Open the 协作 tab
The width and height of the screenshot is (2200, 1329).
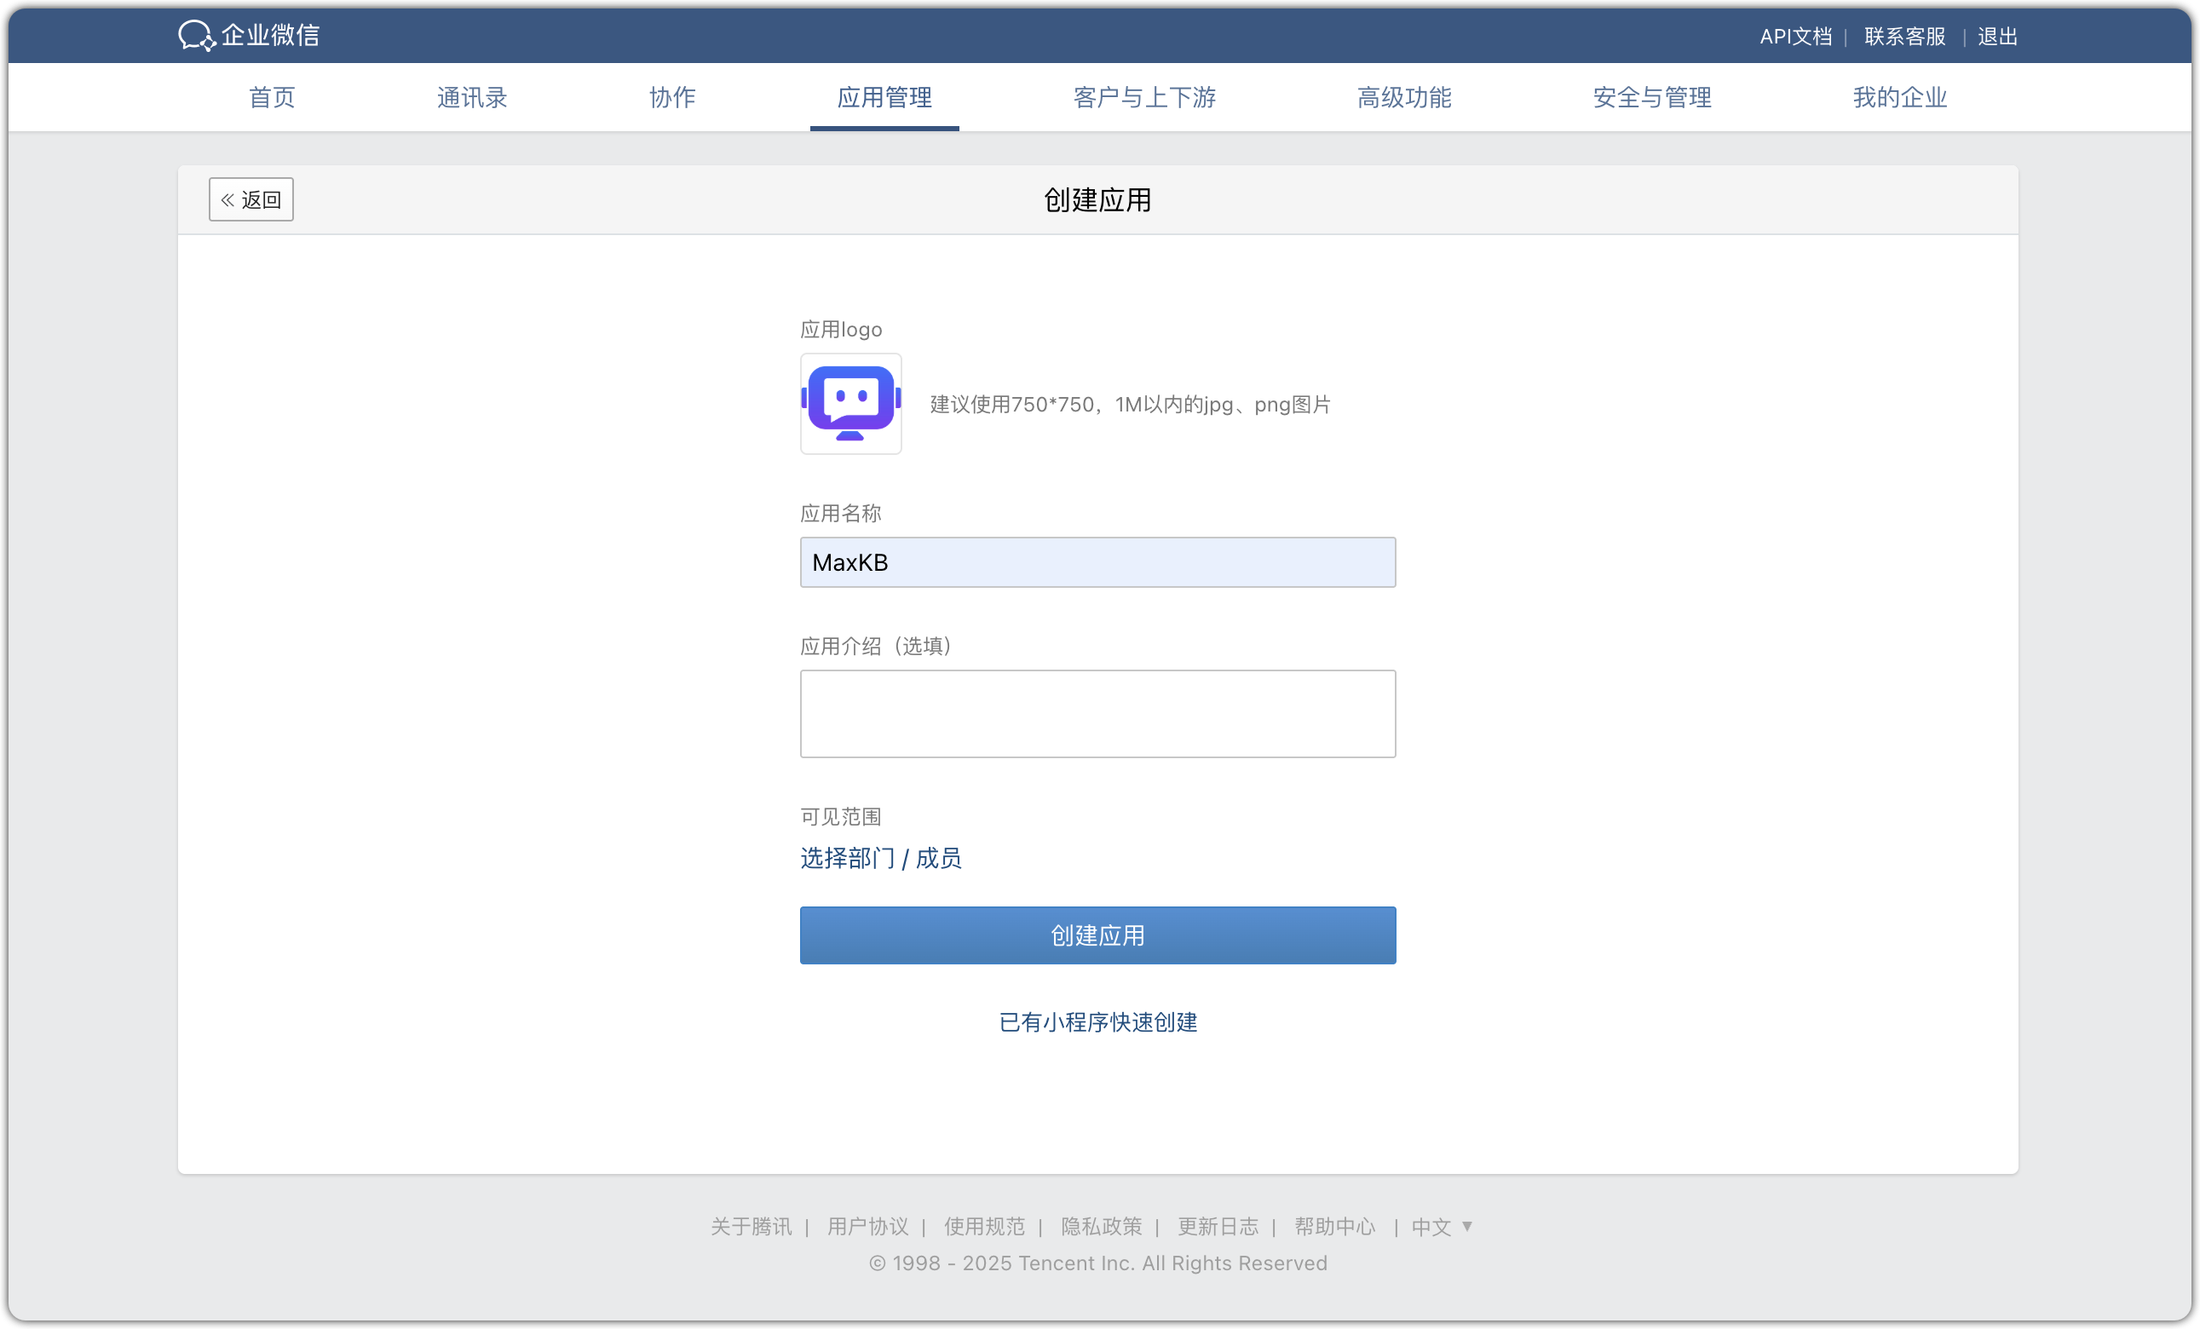point(671,97)
